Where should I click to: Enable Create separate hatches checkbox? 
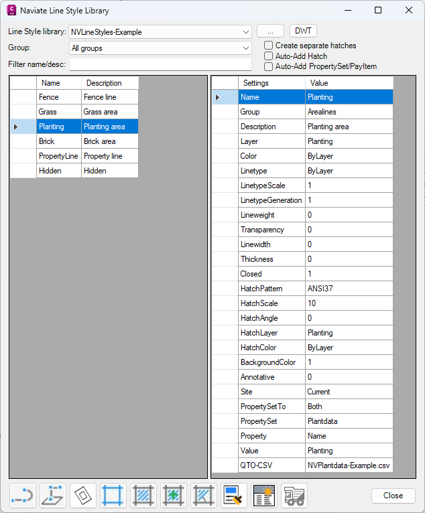point(269,46)
